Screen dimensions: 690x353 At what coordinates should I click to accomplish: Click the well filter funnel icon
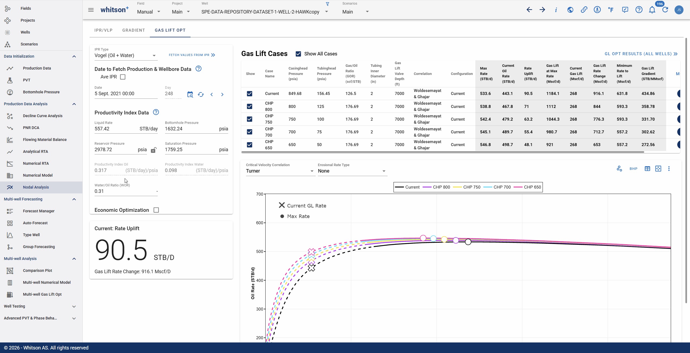(327, 4)
